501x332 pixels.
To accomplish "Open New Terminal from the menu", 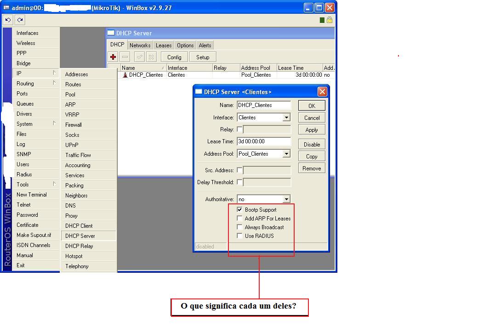I will click(x=35, y=195).
